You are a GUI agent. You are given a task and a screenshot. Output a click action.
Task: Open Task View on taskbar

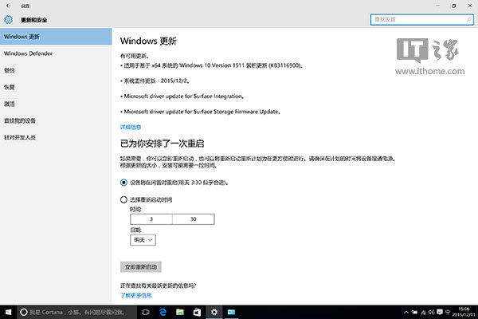pyautogui.click(x=146, y=312)
